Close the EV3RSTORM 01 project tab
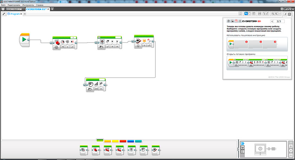 tap(48, 9)
